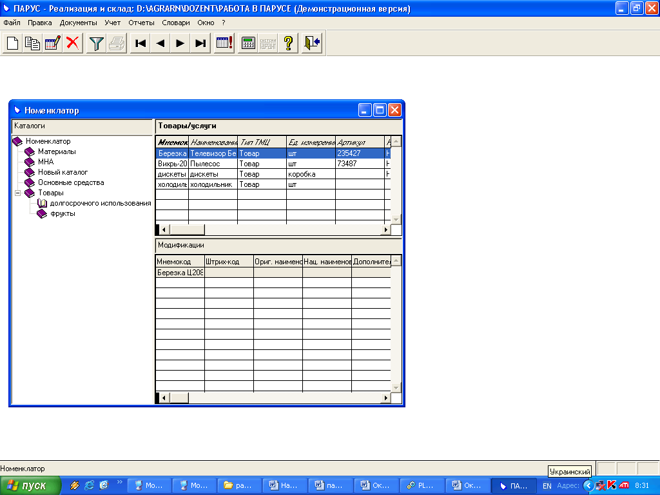Click the Garant system toolbar icon

tap(268, 43)
